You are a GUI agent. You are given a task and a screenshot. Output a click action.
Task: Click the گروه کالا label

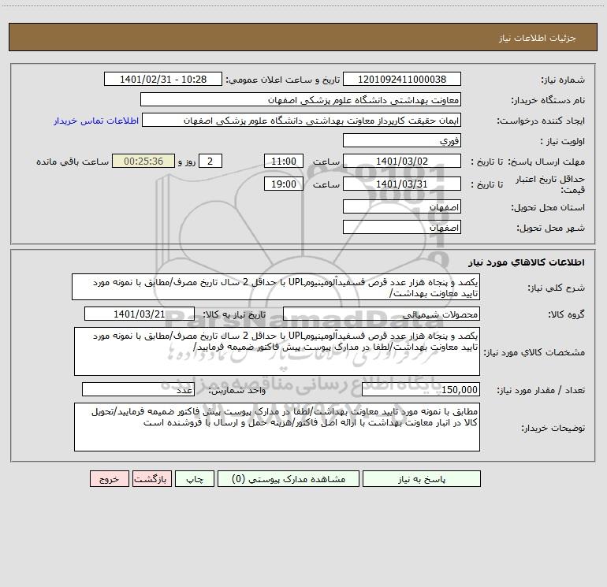tap(566, 314)
